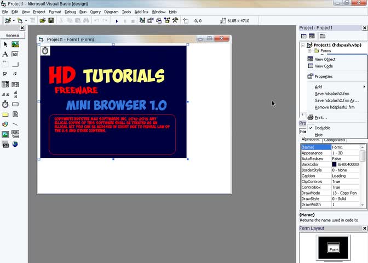
Task: Click the View Code icon in Project panel
Action: (x=304, y=36)
